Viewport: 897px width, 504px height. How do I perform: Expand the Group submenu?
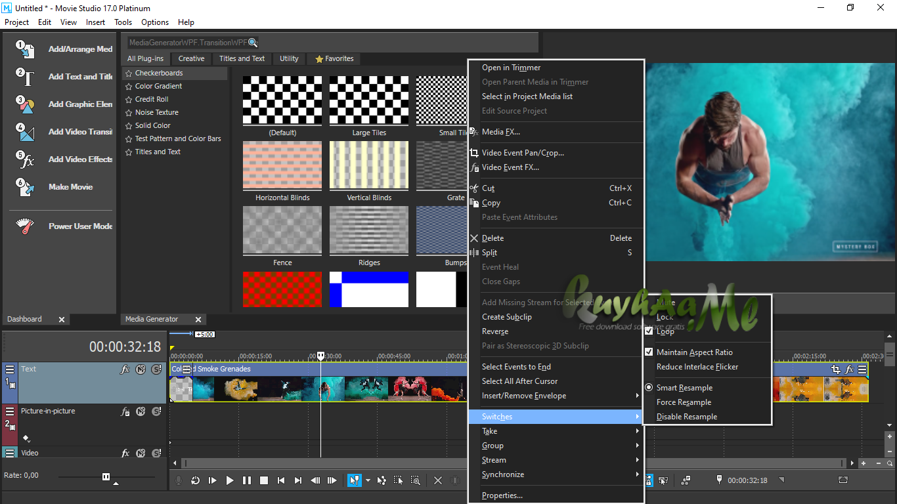(556, 446)
